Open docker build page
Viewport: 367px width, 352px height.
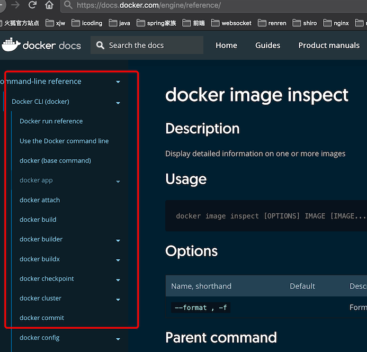38,220
